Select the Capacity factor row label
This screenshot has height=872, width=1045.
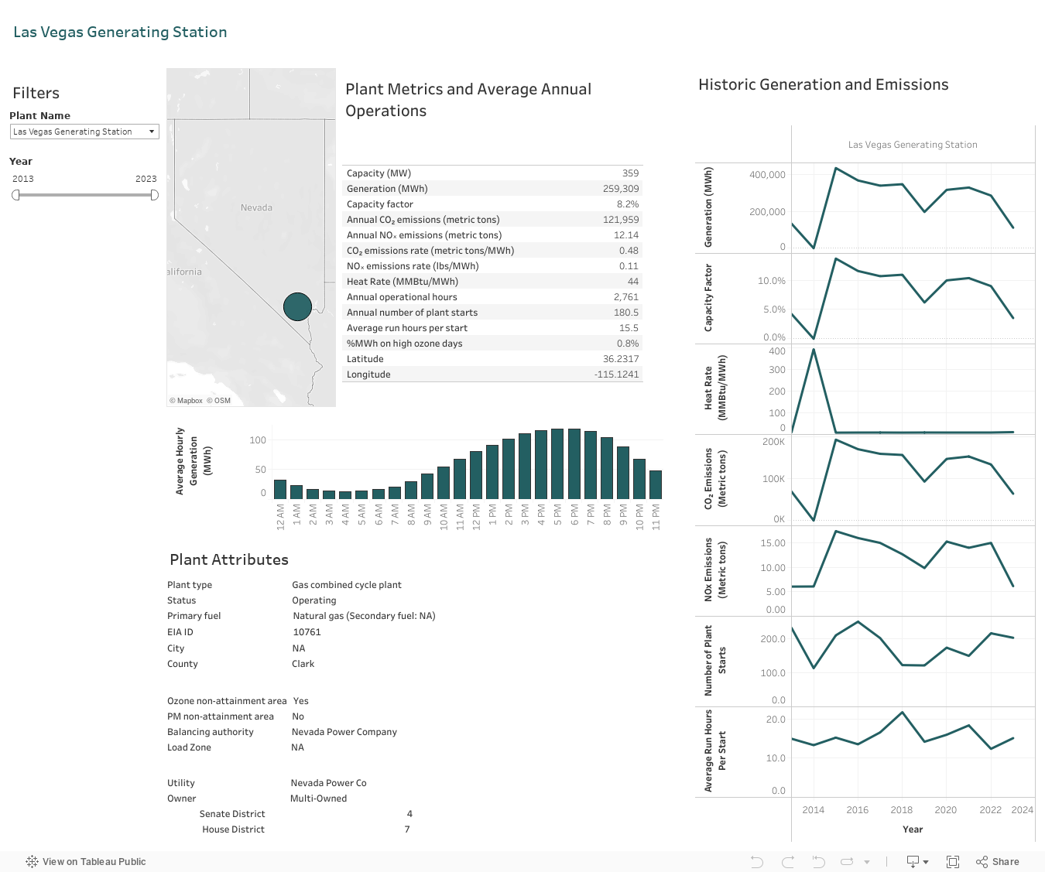point(380,204)
